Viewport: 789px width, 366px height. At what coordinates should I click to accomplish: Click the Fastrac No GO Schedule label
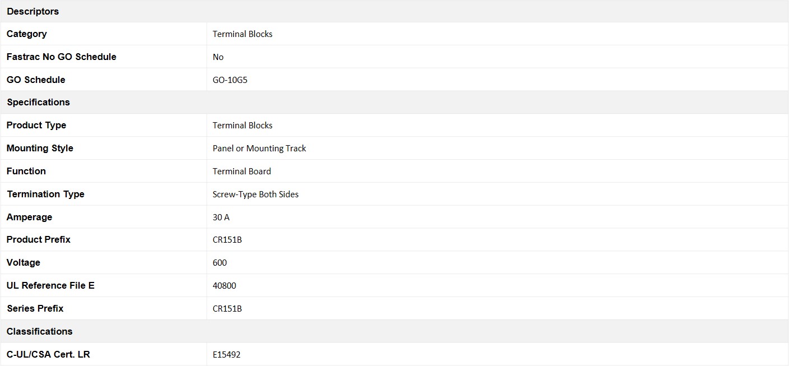pos(61,57)
